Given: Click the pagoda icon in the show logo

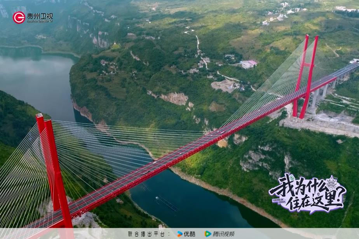Looking at the screenshot, I should coord(331,182).
